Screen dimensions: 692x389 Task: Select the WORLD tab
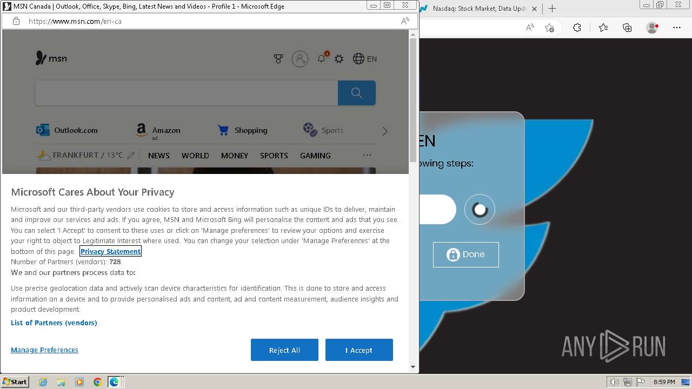tap(195, 156)
